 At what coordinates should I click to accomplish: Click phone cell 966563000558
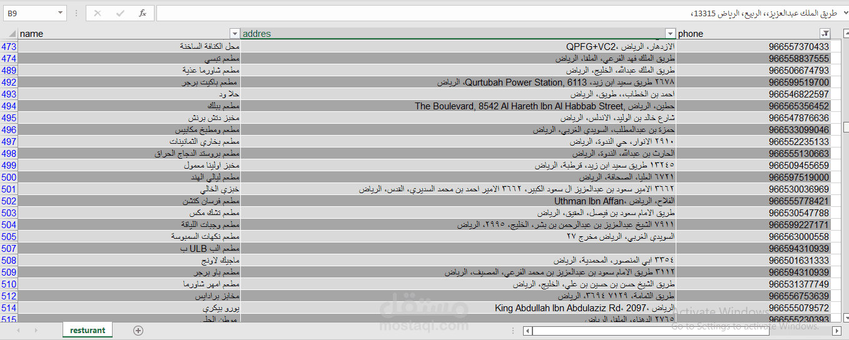pos(754,236)
